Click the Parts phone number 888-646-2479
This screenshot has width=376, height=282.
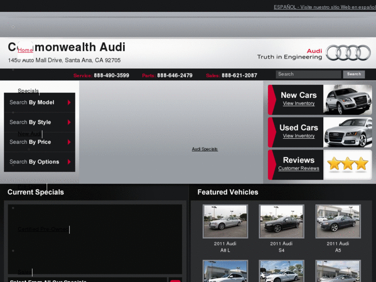[175, 76]
